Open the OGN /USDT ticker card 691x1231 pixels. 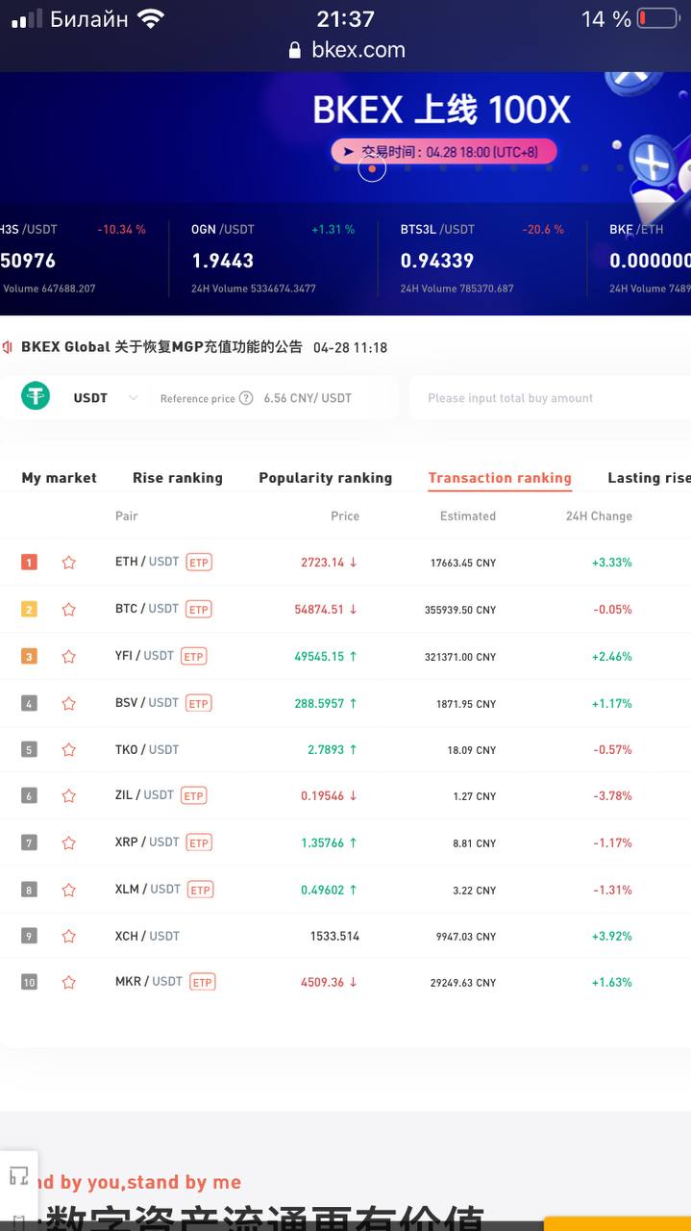(273, 260)
